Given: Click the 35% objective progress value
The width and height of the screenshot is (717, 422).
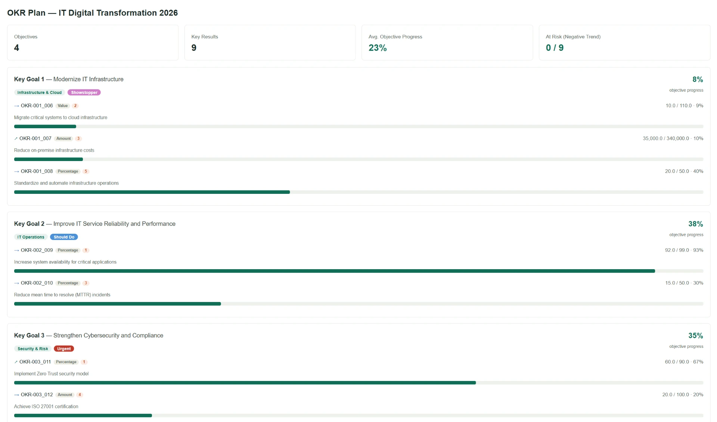Looking at the screenshot, I should click(x=696, y=336).
